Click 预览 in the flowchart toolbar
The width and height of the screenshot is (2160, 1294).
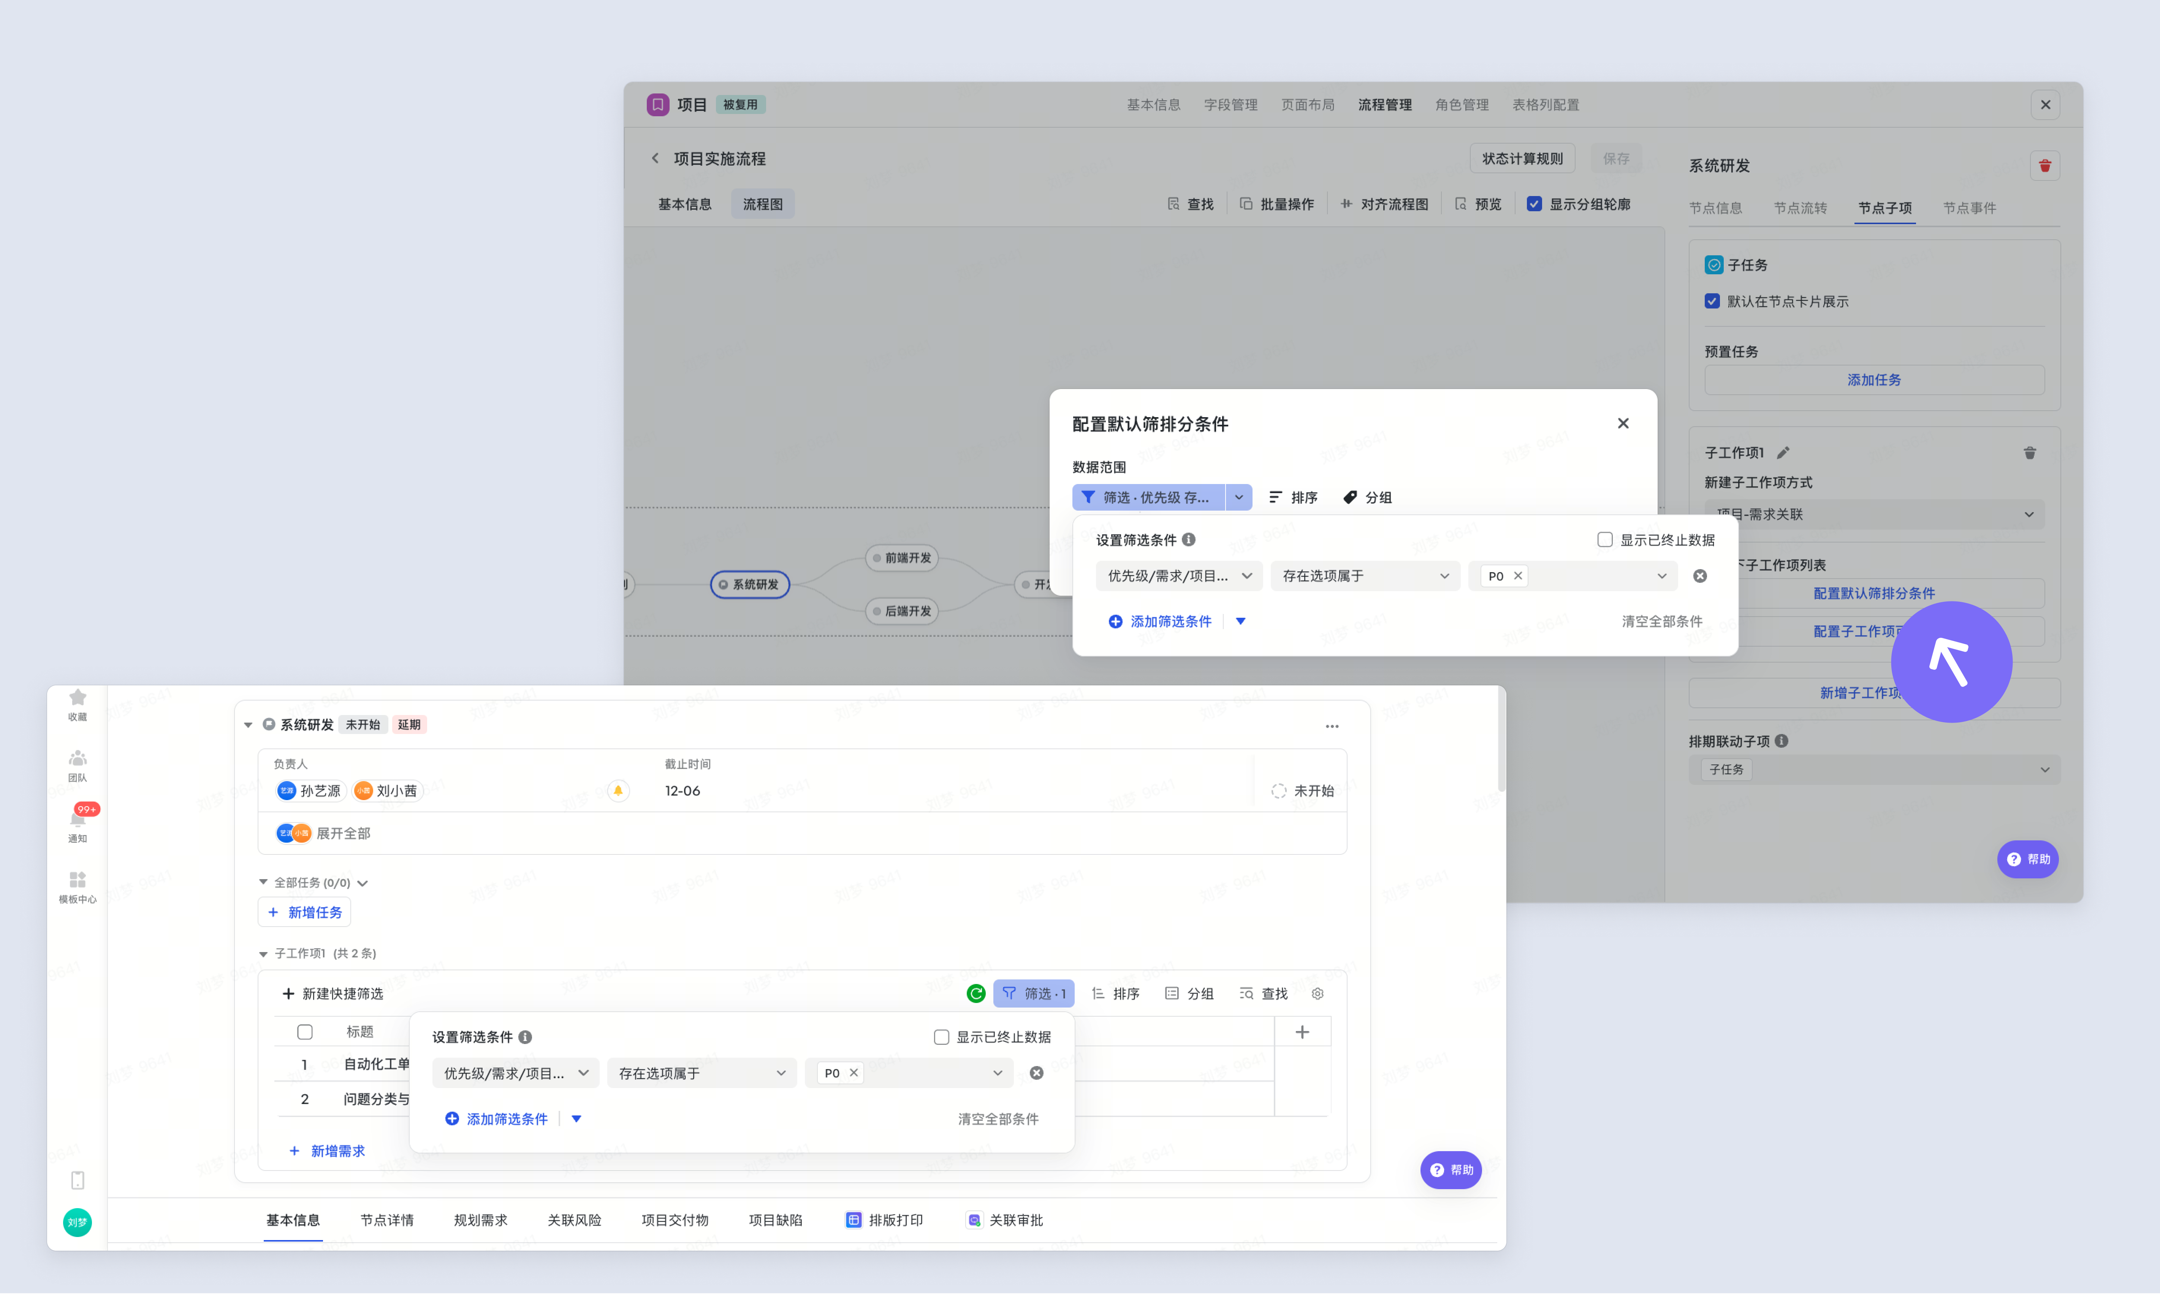(1478, 204)
